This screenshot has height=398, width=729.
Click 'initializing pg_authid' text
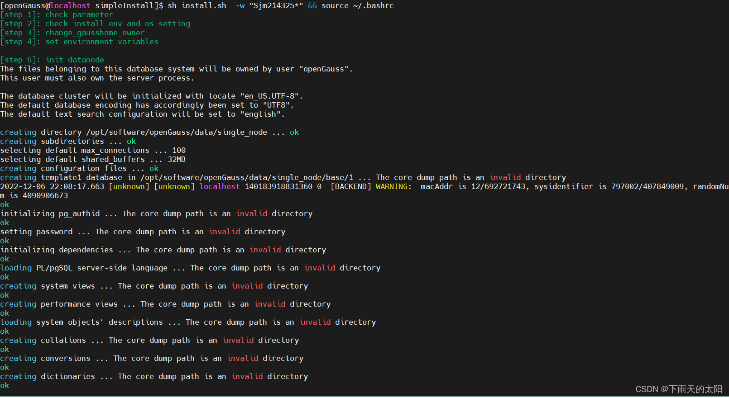50,213
